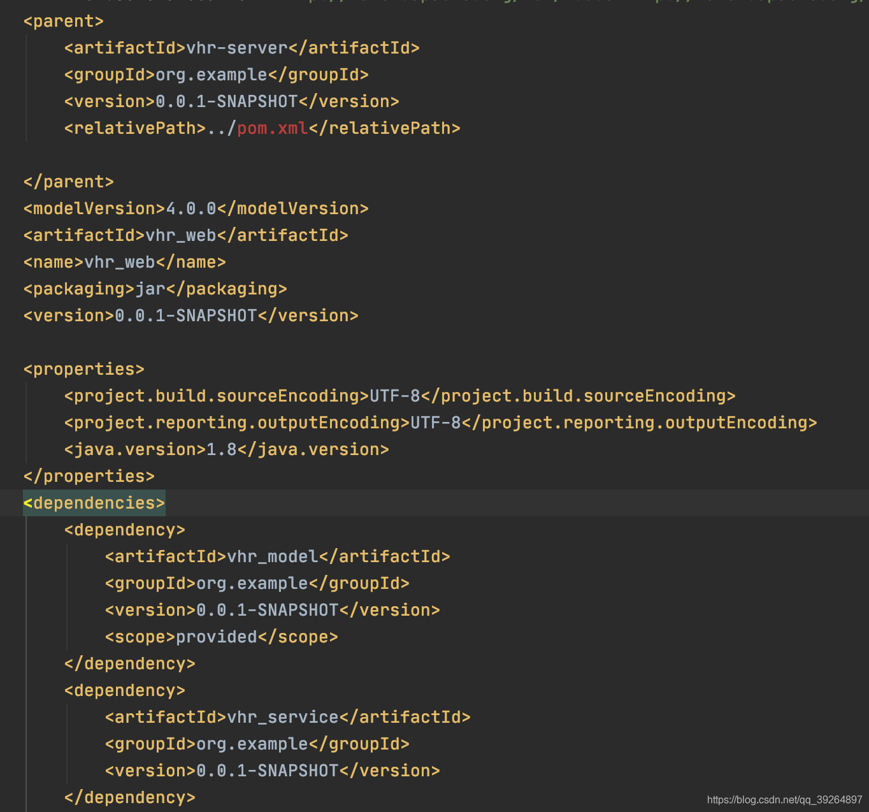
Task: Select the red pom.xml relativePath text
Action: [x=271, y=128]
